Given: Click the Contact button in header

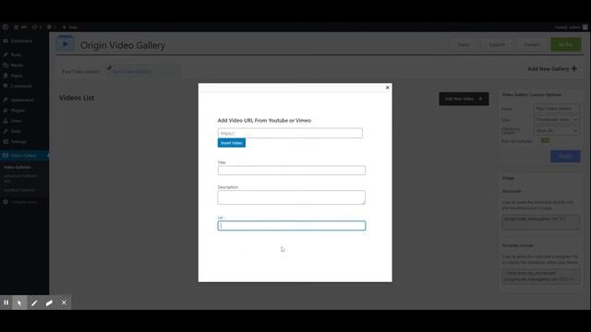Looking at the screenshot, I should click(532, 44).
